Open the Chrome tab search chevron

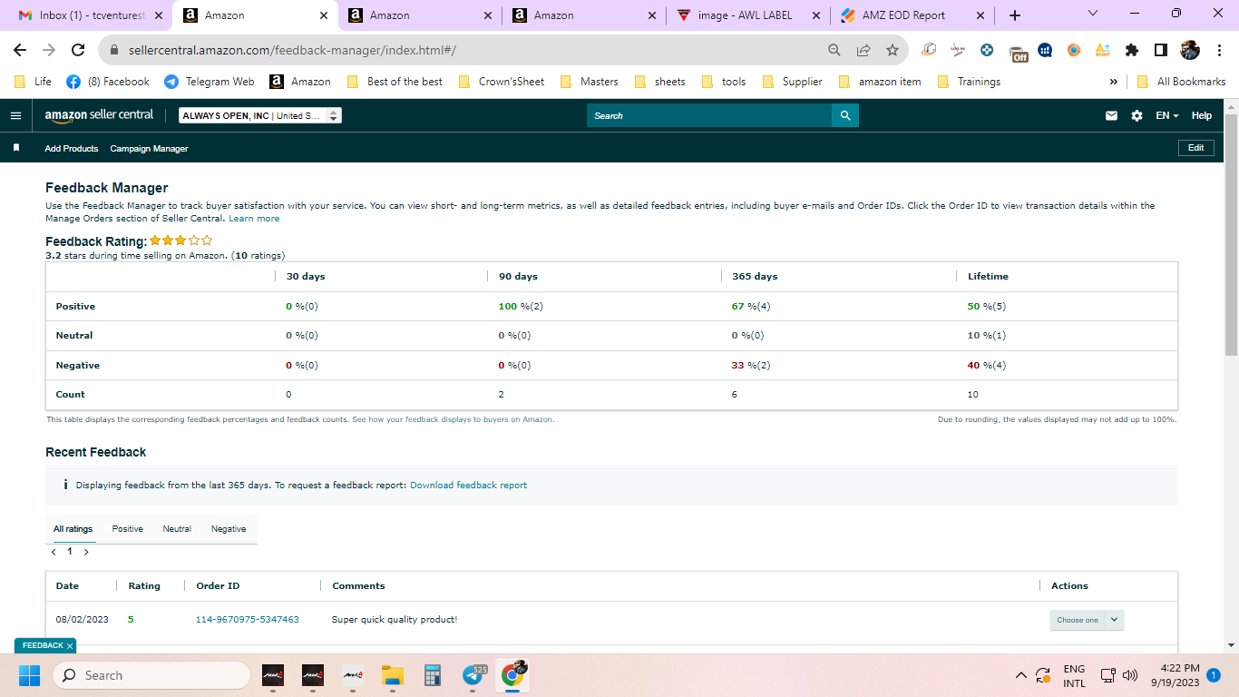click(x=1092, y=14)
